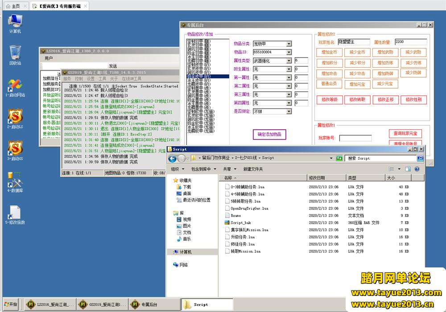This screenshot has height=312, width=446.
Task: Click the 增加元宝 button
Action: click(357, 84)
